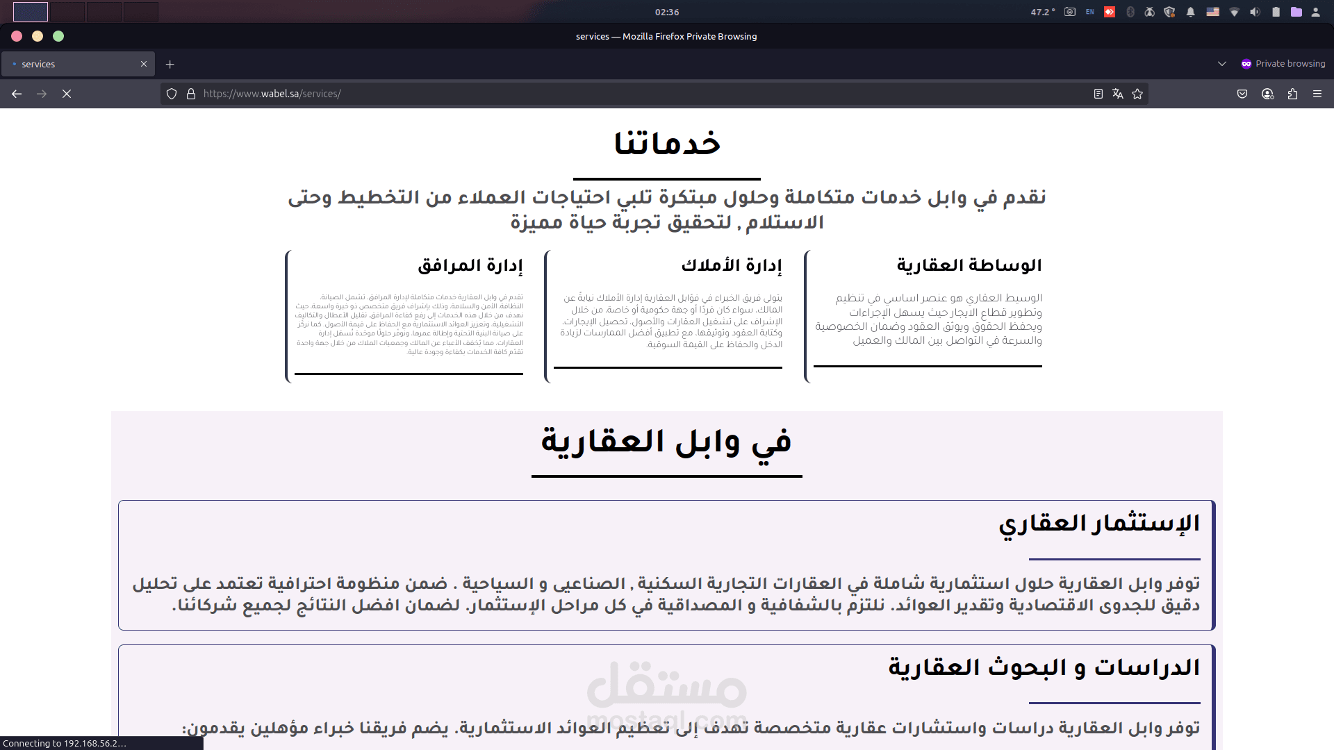Click the shield security tray icon

pyautogui.click(x=1170, y=12)
